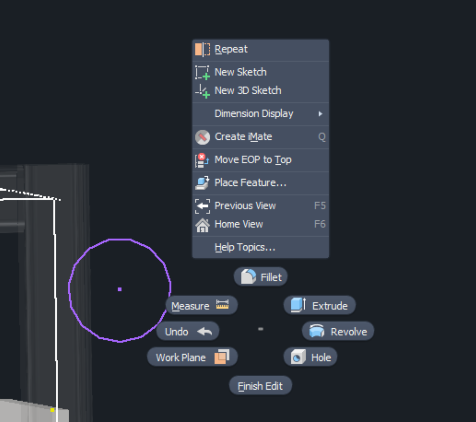Open the Work Plane tool icon

tap(221, 356)
